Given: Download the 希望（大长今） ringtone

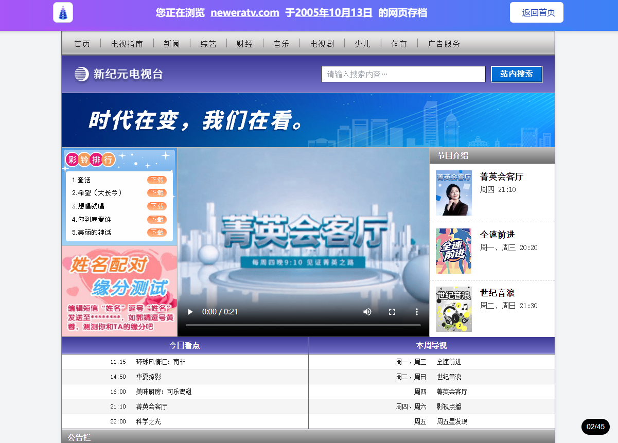Looking at the screenshot, I should (x=158, y=193).
